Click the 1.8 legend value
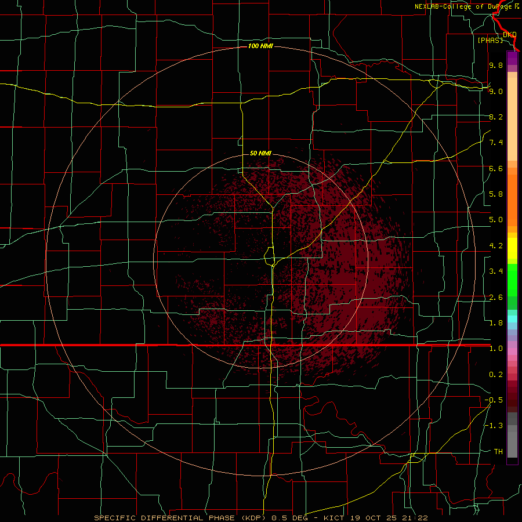Screen dimensions: 522x522 coord(496,323)
